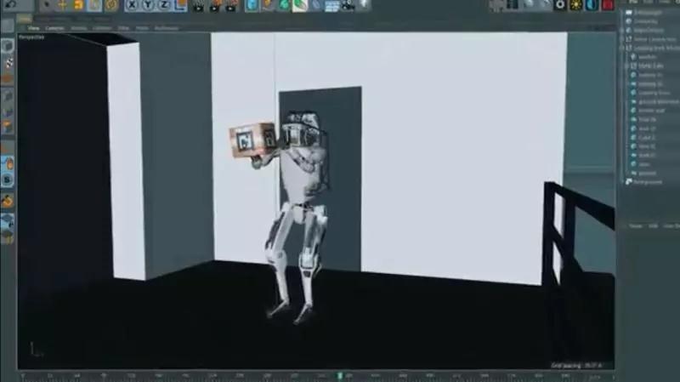The height and width of the screenshot is (382, 680).
Task: Collapse the Static Cube group in object tree
Action: [x=627, y=66]
